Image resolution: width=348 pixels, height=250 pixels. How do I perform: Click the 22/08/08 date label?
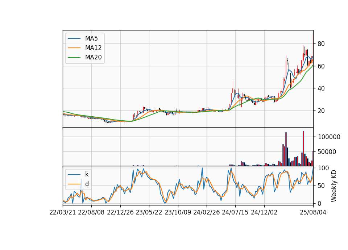(x=91, y=212)
